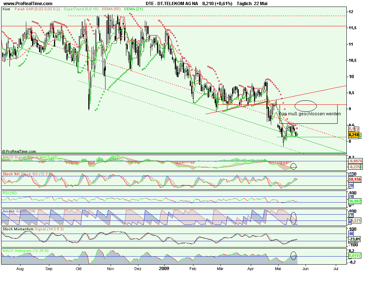365x292 pixels.
Task: Click the DEMA (21) legend entry
Action: 134,8
